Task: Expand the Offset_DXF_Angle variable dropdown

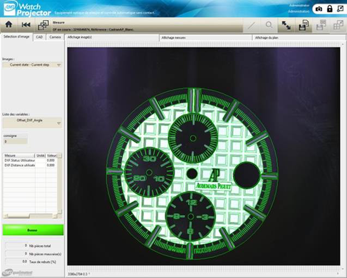Action: point(32,120)
